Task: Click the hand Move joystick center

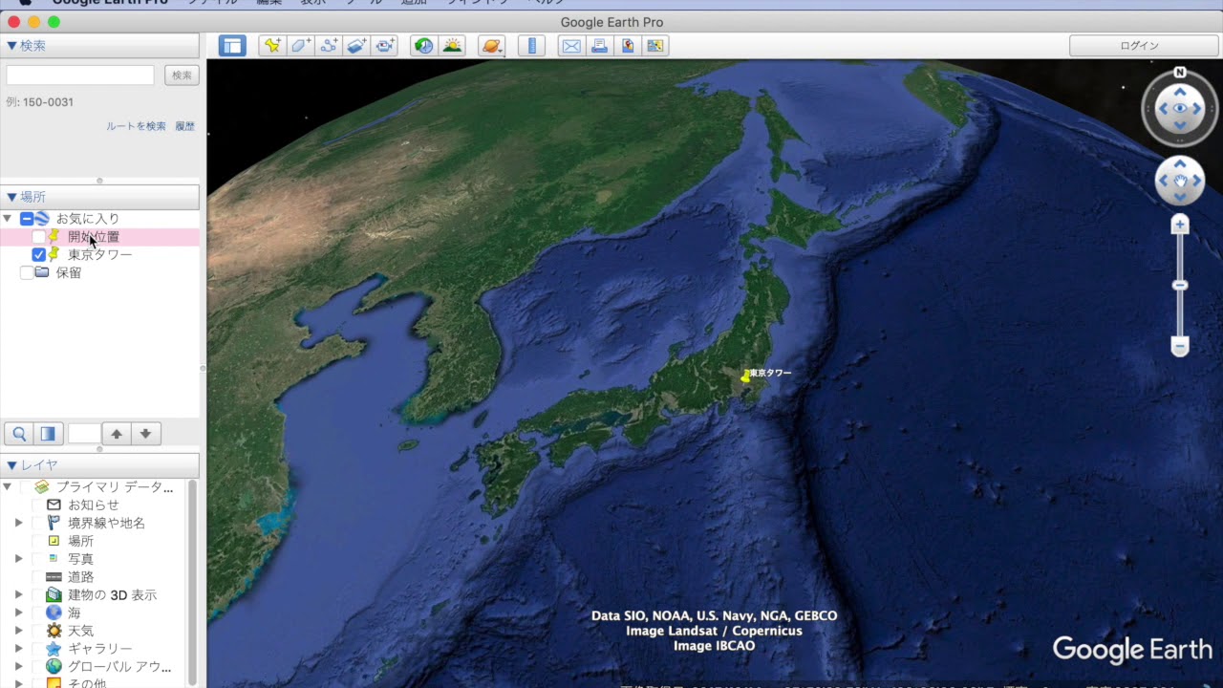Action: tap(1180, 181)
